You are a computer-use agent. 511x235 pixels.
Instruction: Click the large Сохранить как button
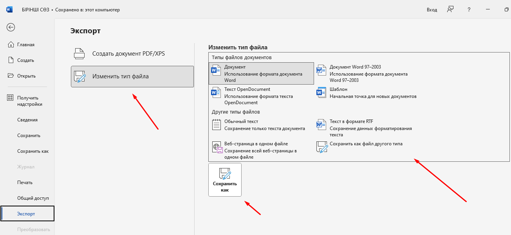(x=225, y=180)
